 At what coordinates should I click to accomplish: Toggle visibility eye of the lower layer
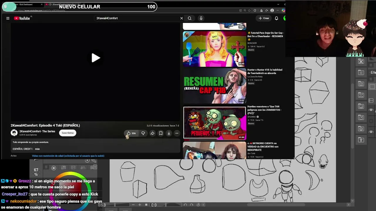(x=371, y=132)
